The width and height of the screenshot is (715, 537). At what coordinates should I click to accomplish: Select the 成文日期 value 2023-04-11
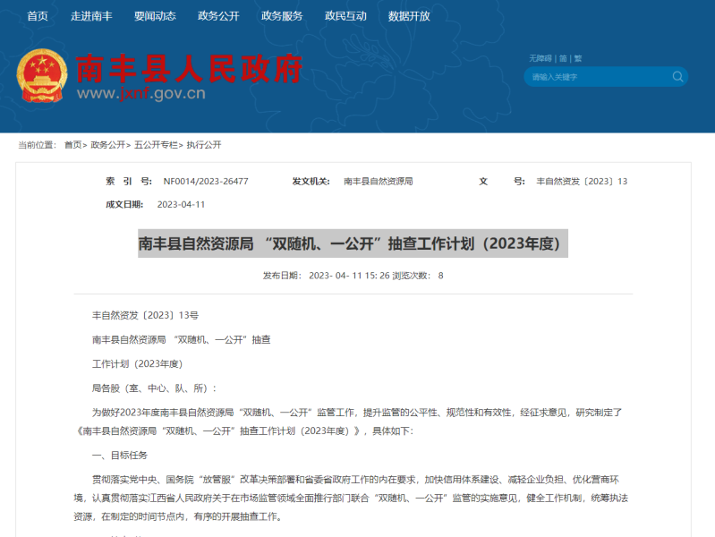tap(181, 205)
